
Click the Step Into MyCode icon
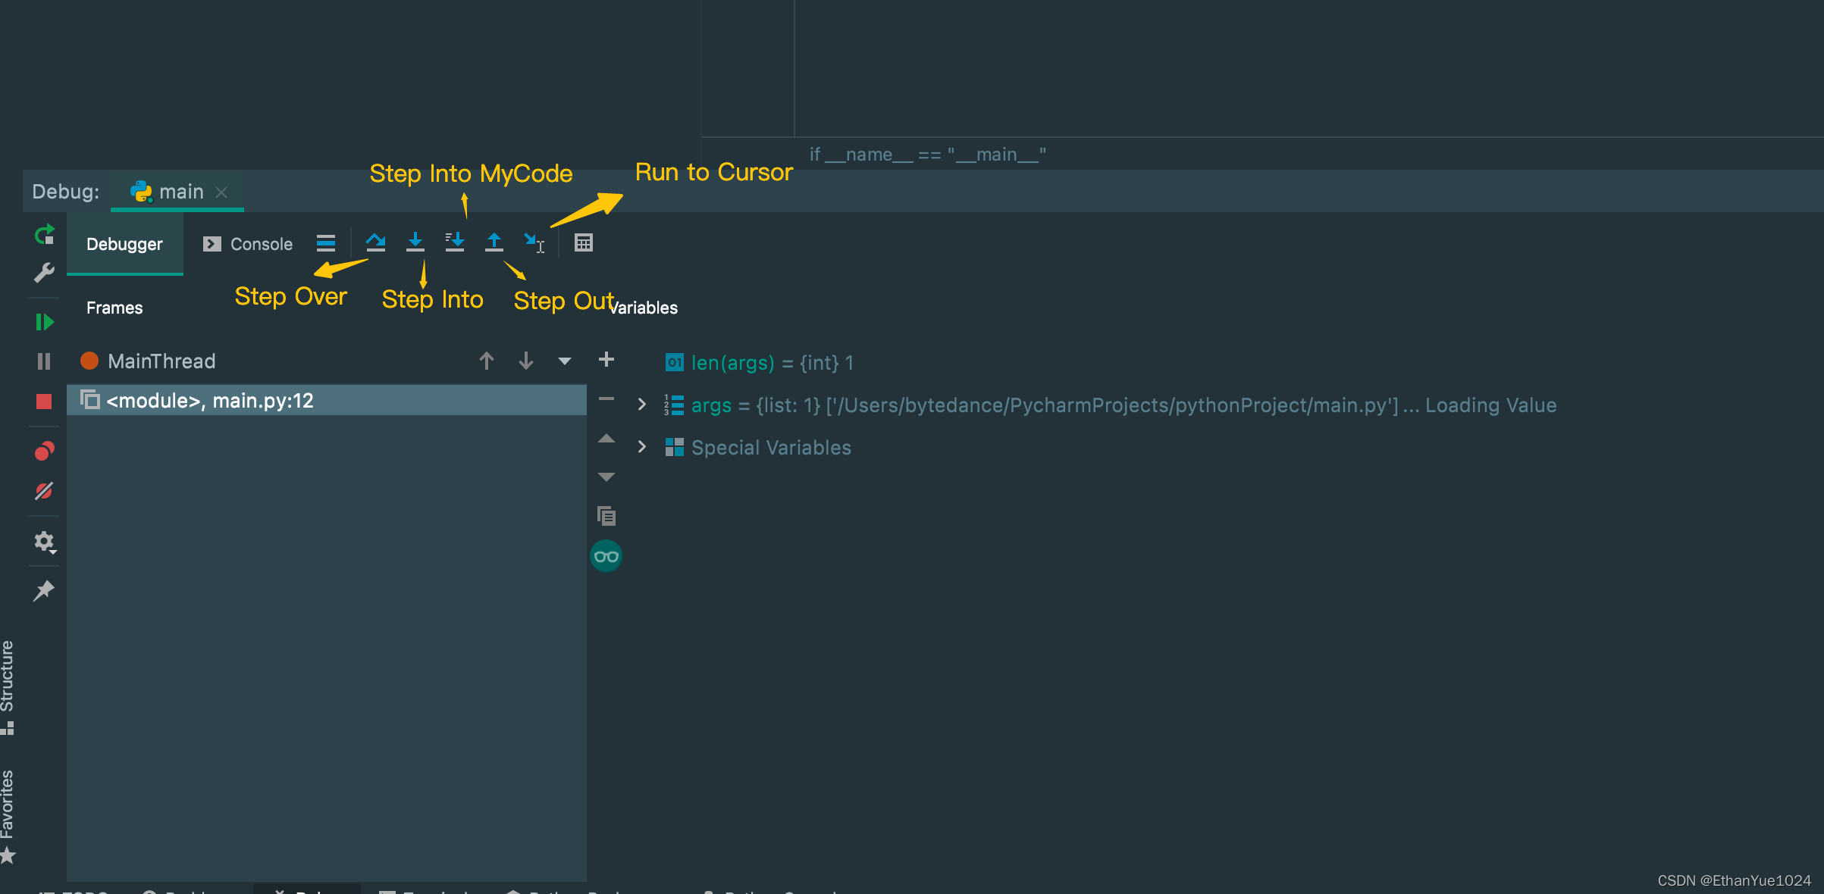[x=456, y=242]
